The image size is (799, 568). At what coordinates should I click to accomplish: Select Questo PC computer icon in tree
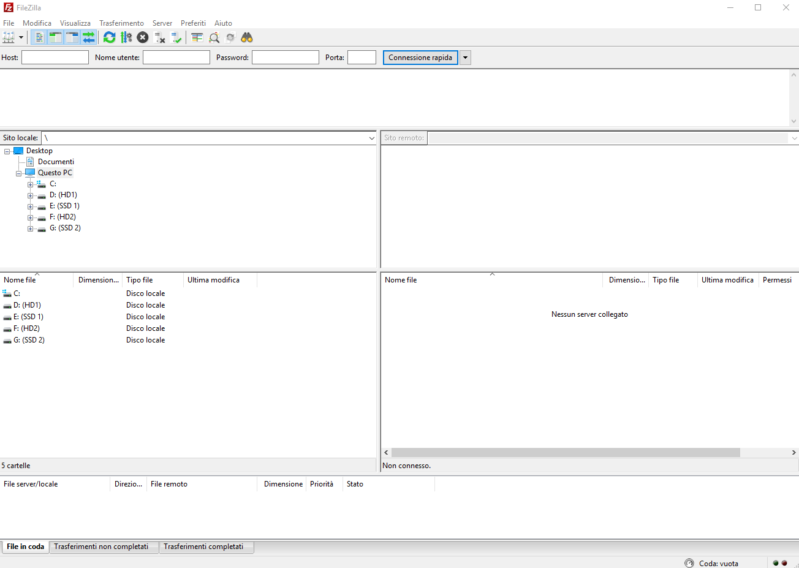tap(30, 173)
